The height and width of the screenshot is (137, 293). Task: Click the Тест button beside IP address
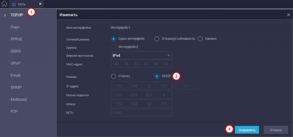pos(187,86)
